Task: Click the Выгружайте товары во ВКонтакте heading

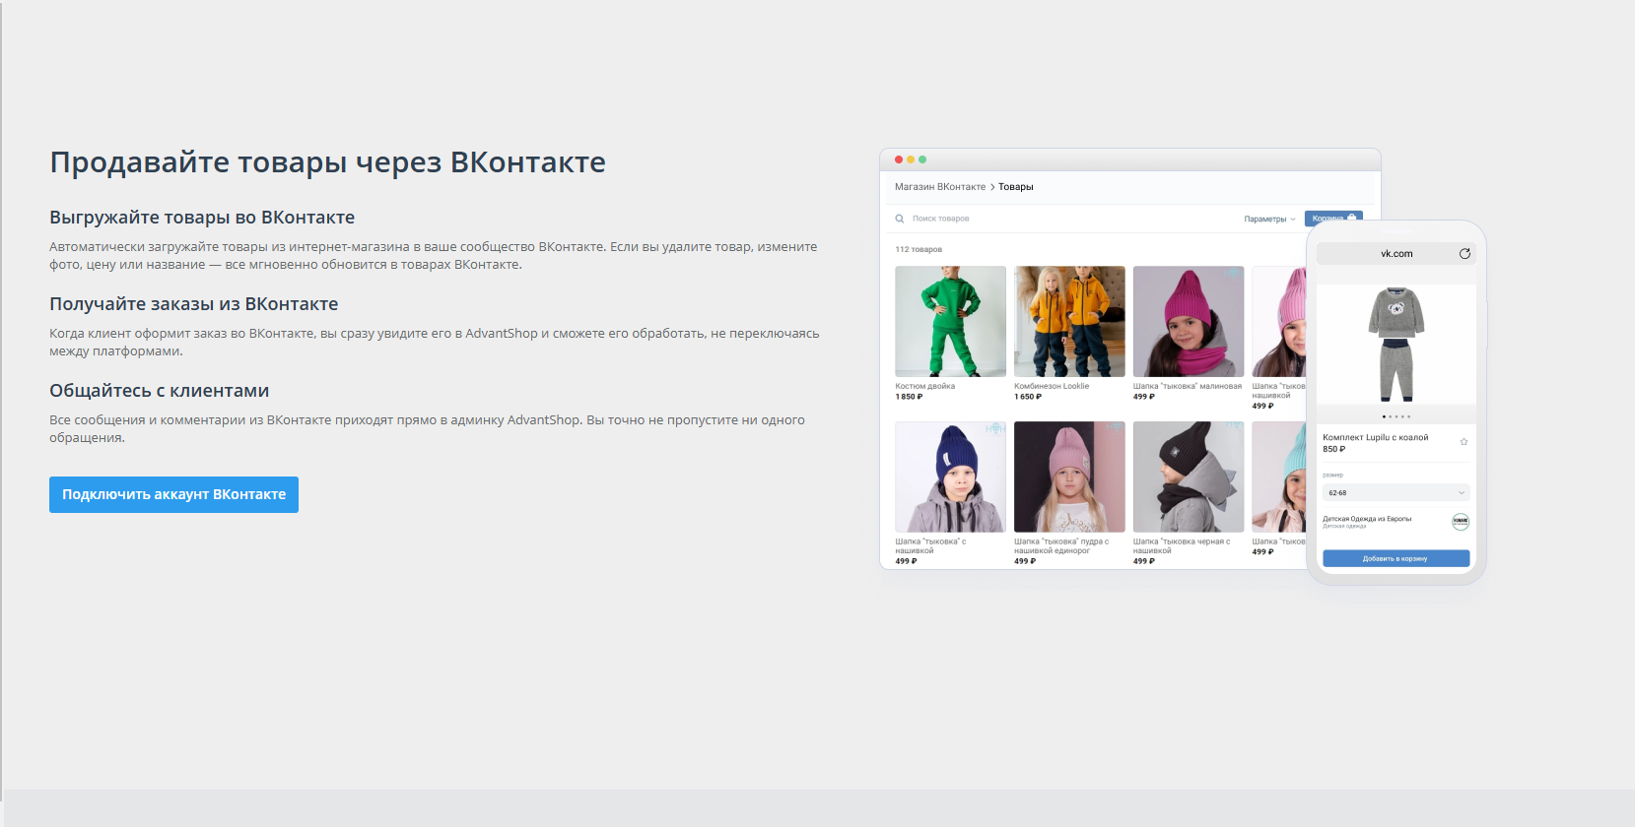Action: 202,218
